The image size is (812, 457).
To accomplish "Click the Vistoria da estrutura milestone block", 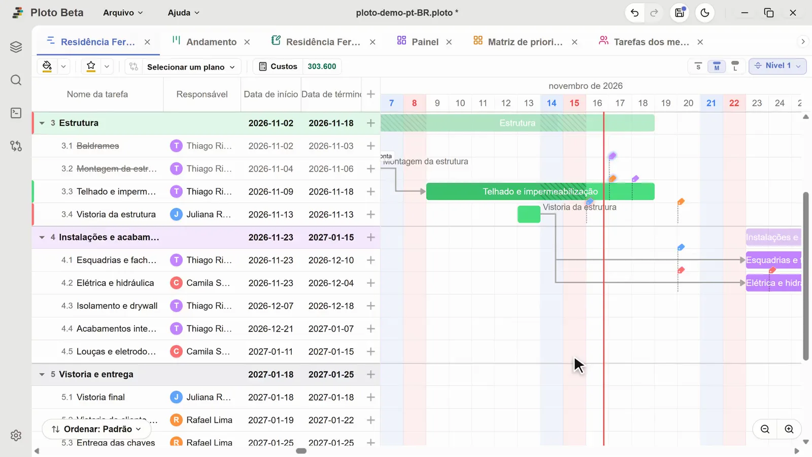I will [529, 214].
